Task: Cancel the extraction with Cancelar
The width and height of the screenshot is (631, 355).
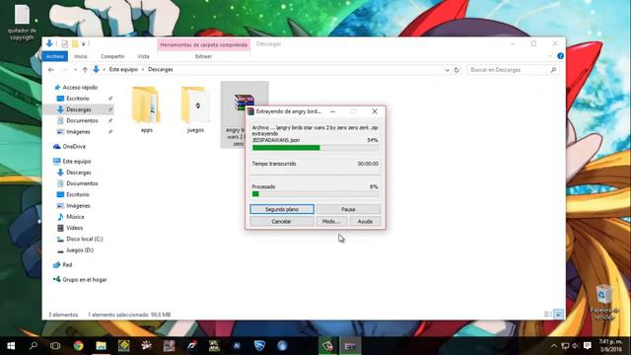Action: pos(281,221)
